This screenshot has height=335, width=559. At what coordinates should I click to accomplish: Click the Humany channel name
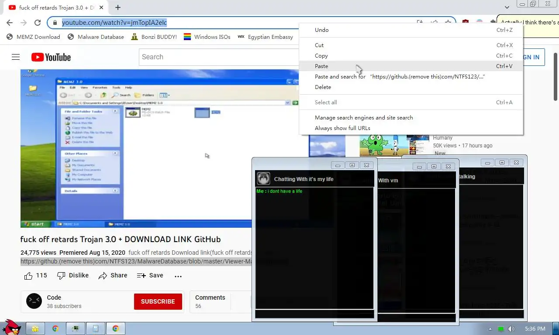click(443, 138)
